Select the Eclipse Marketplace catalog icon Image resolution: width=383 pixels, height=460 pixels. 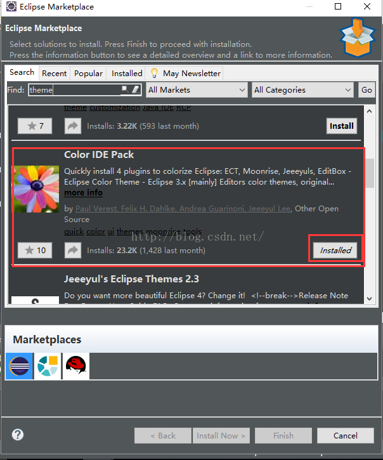20,366
